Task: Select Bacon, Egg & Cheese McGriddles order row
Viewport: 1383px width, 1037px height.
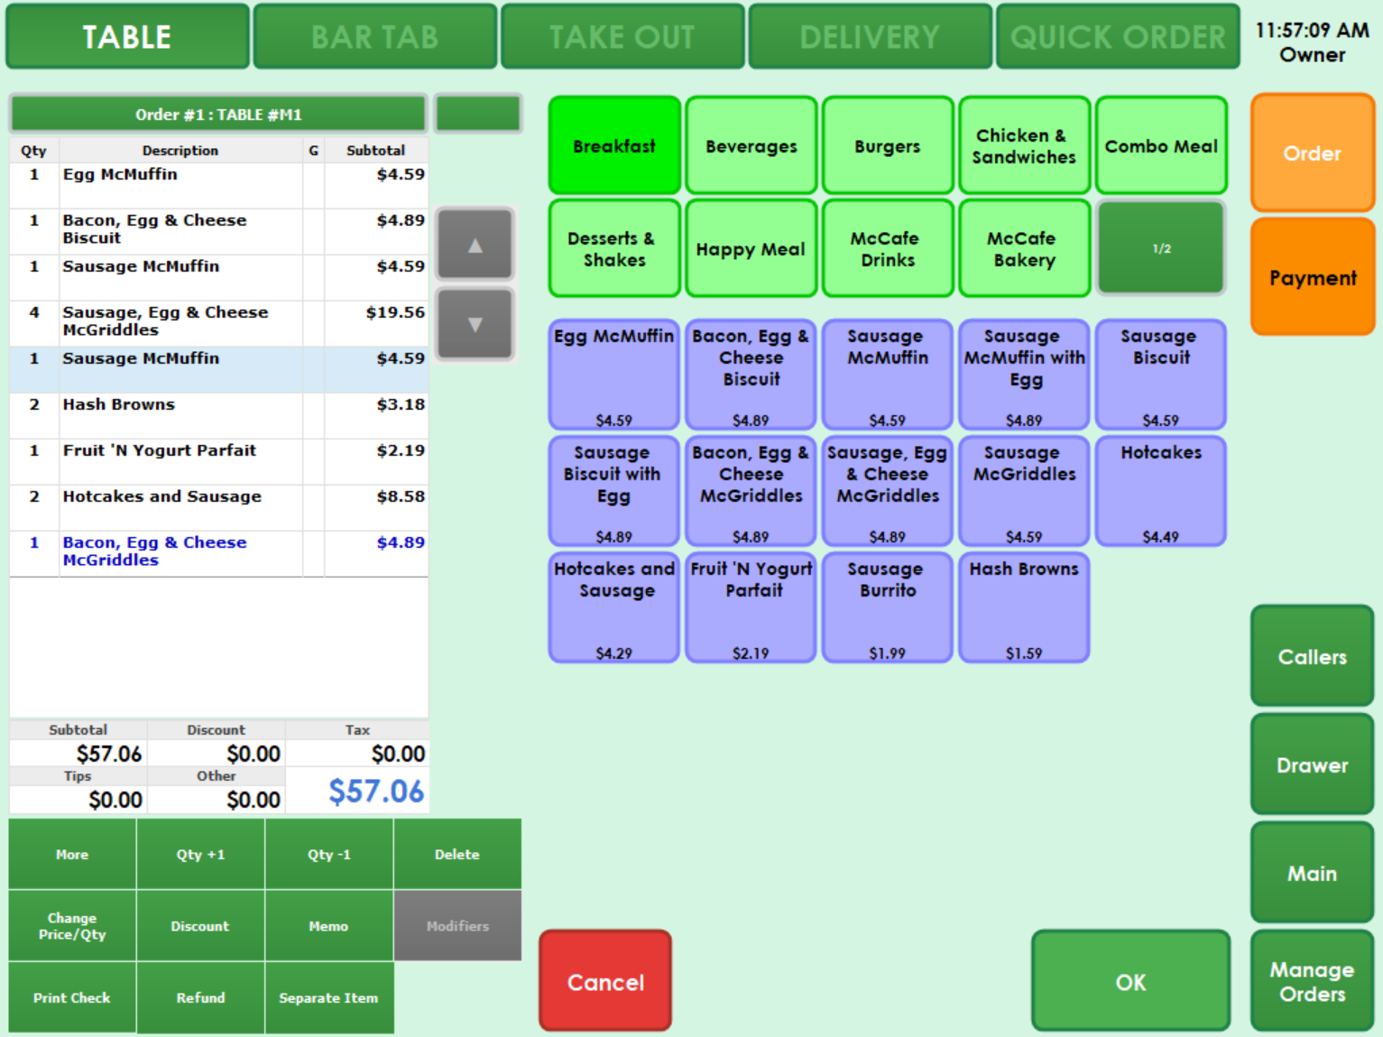Action: pos(219,554)
